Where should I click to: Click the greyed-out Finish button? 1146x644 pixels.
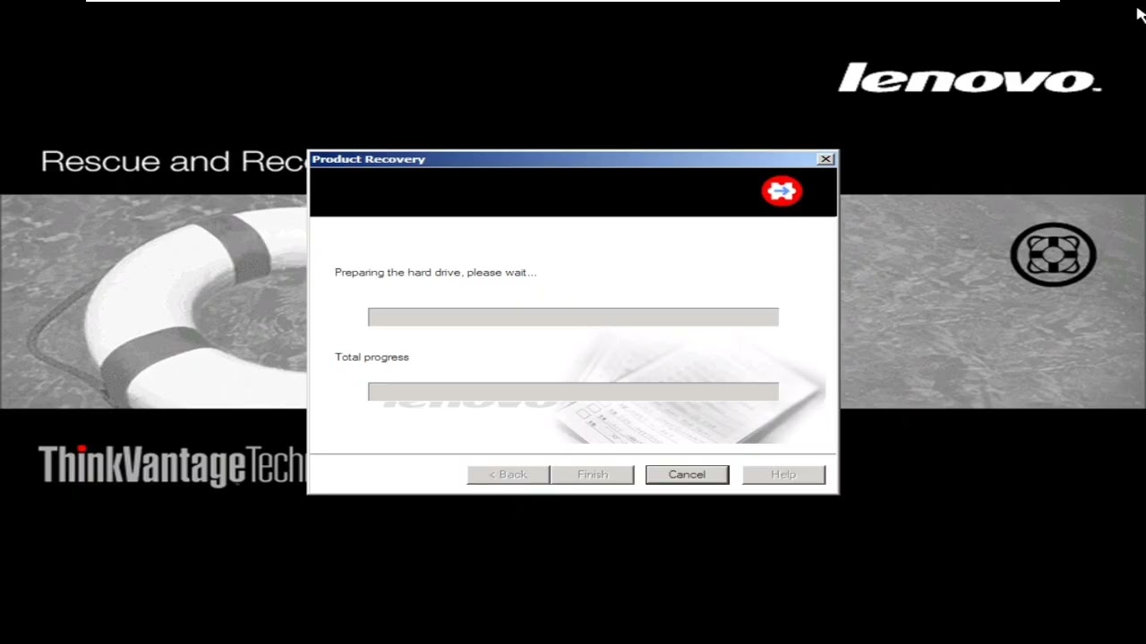point(592,474)
